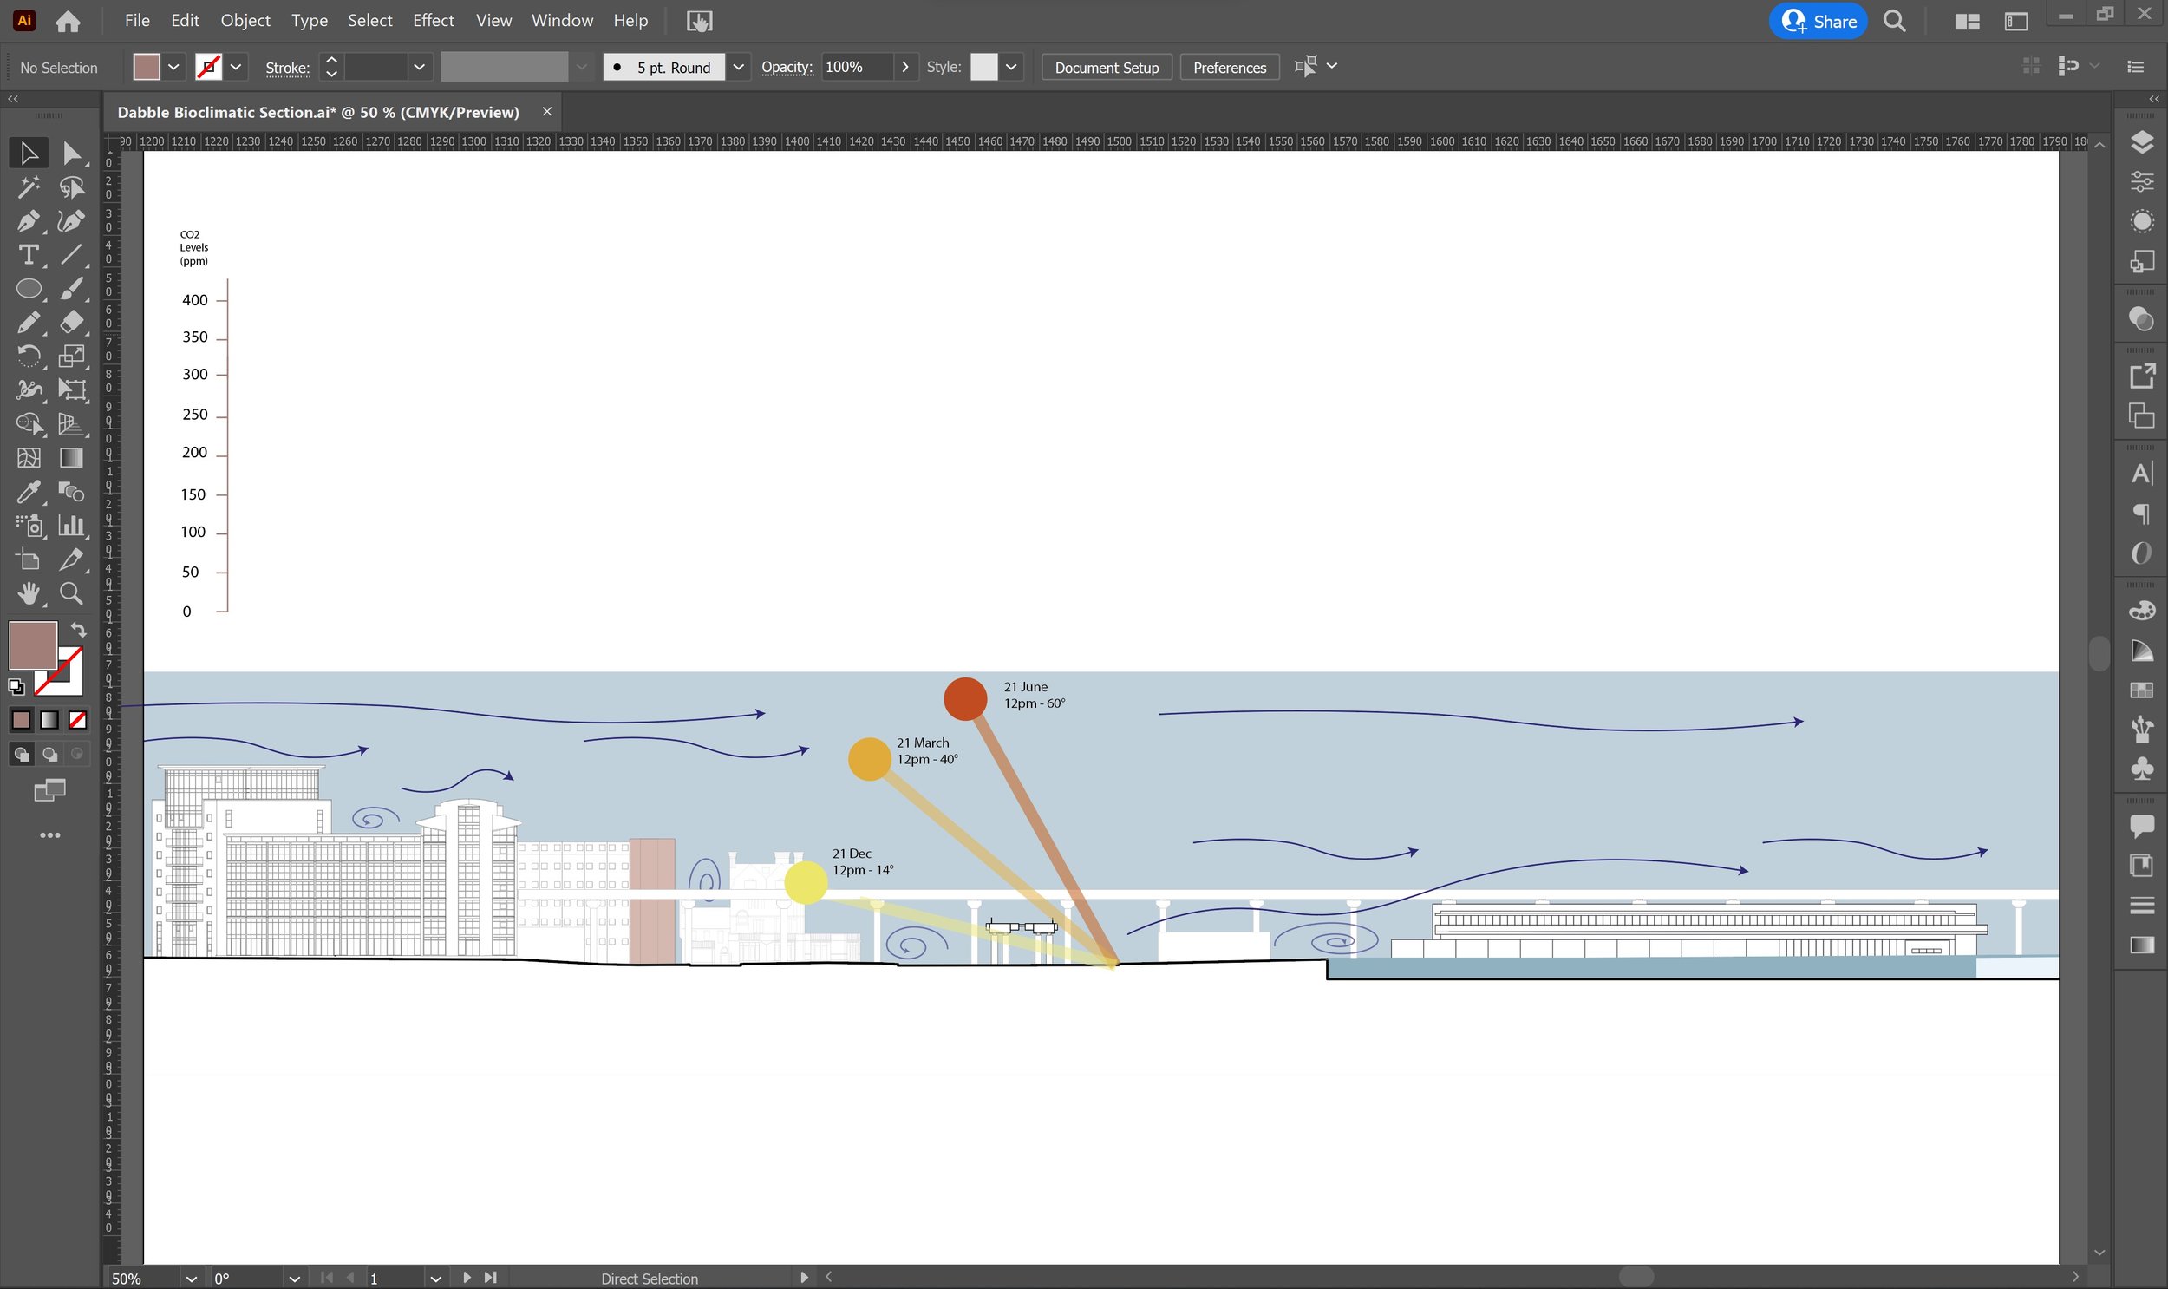Select the Dabble Bioclimatic Section.ai tab

tap(317, 112)
